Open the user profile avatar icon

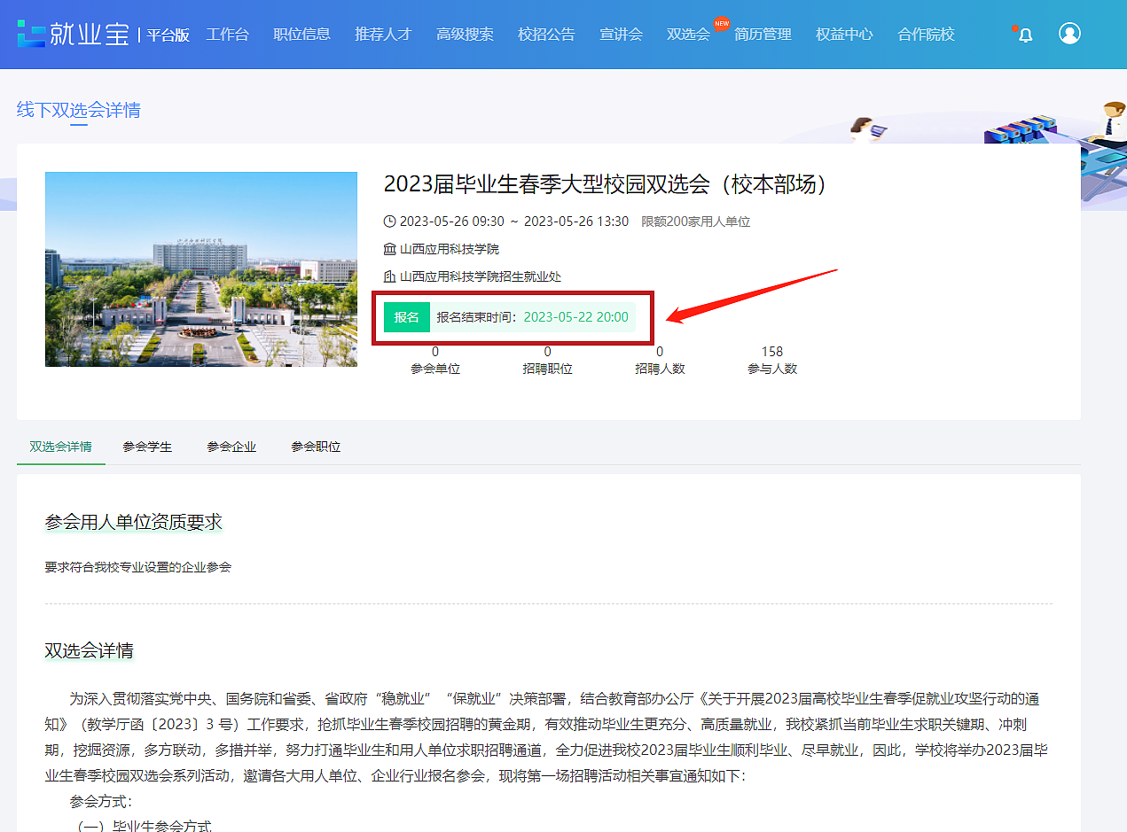pos(1069,34)
